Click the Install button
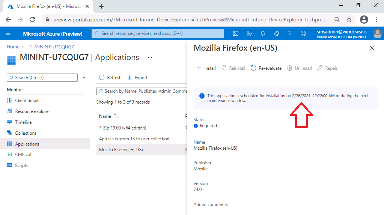This screenshot has height=215, width=384. click(206, 68)
